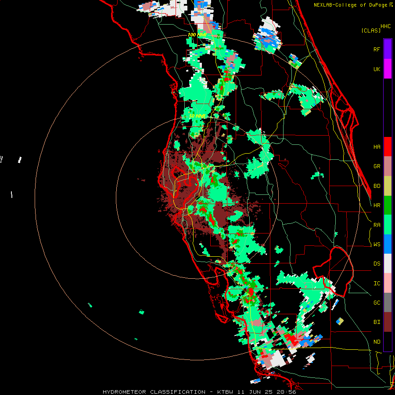Click the 'HA' legend label
Viewport: 395px width, 395px height.
coord(377,147)
